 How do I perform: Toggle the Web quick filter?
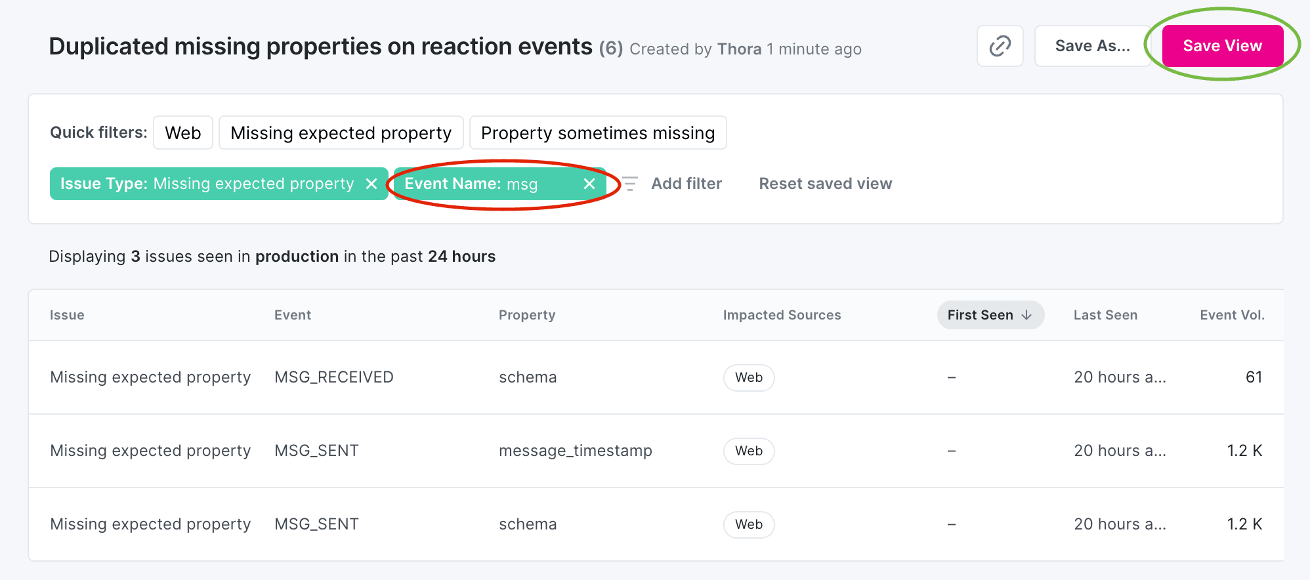click(x=182, y=133)
